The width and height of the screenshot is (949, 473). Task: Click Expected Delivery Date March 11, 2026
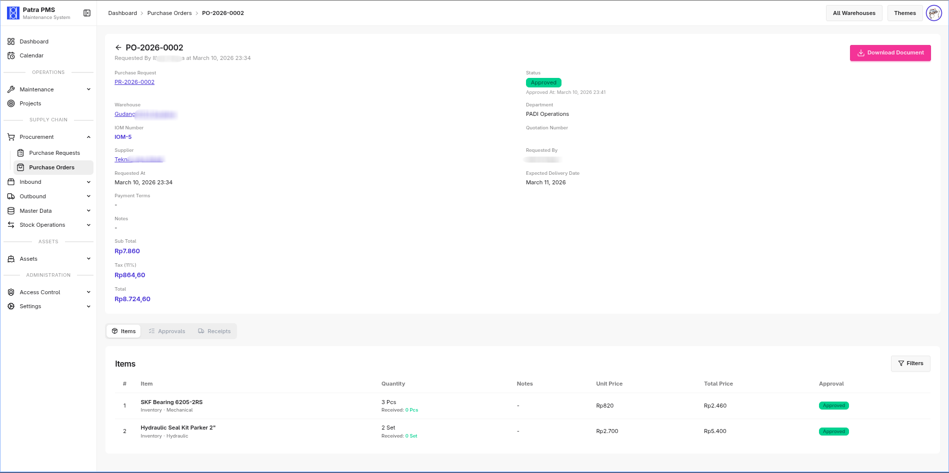(x=546, y=182)
